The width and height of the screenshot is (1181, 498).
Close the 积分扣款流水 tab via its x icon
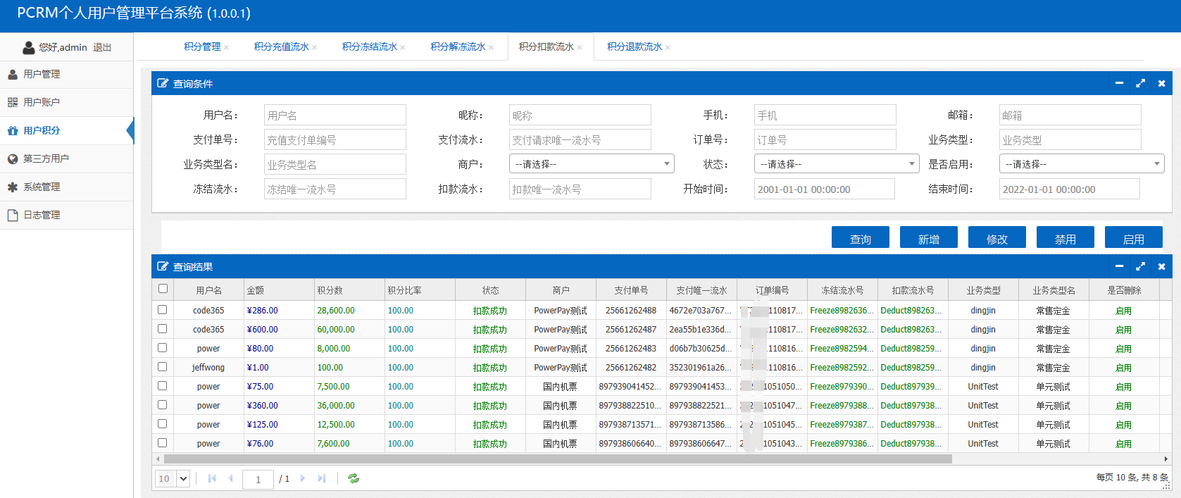580,48
